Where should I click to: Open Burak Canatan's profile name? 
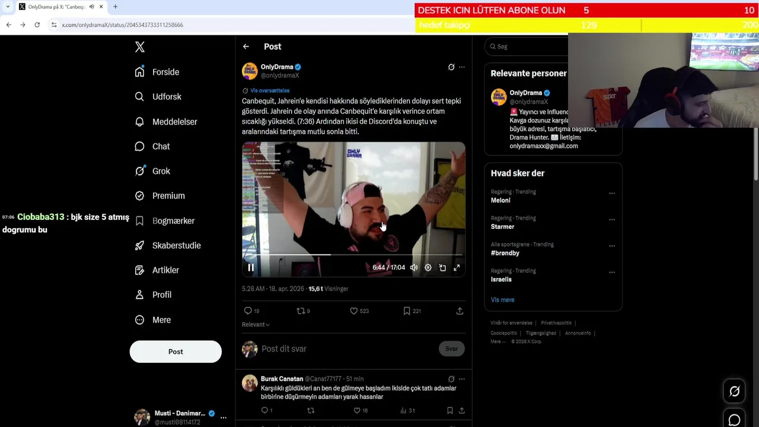pos(282,379)
